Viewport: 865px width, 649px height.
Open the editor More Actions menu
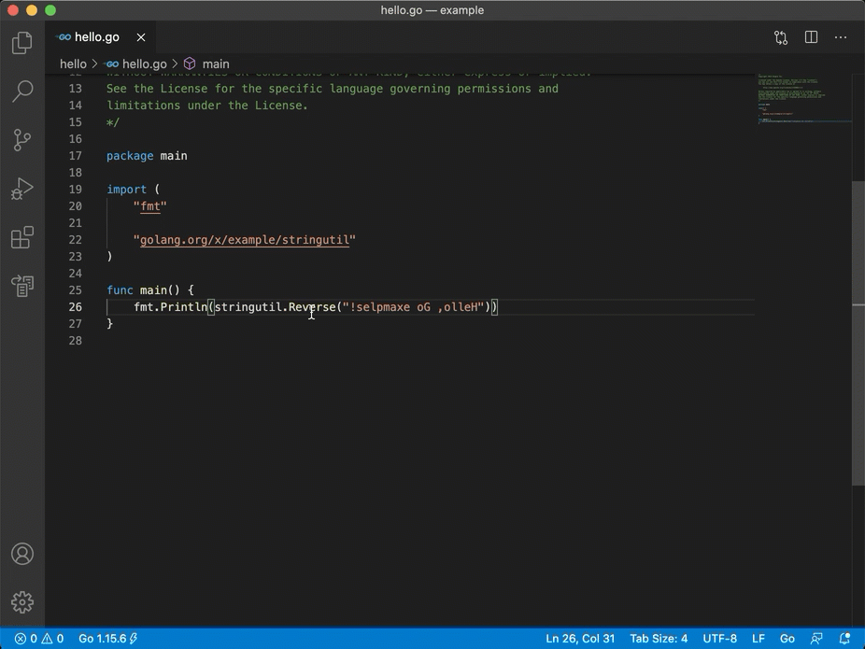(840, 37)
